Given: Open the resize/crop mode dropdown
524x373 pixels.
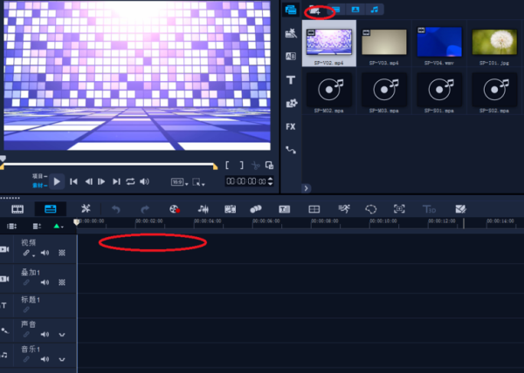Looking at the screenshot, I should [198, 182].
